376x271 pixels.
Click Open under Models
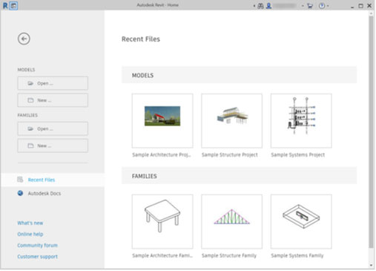click(x=53, y=83)
